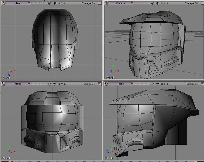Screen dimensions: 204x162
Task: Open Textured D... display mode in viewport B
Action: click(192, 3)
